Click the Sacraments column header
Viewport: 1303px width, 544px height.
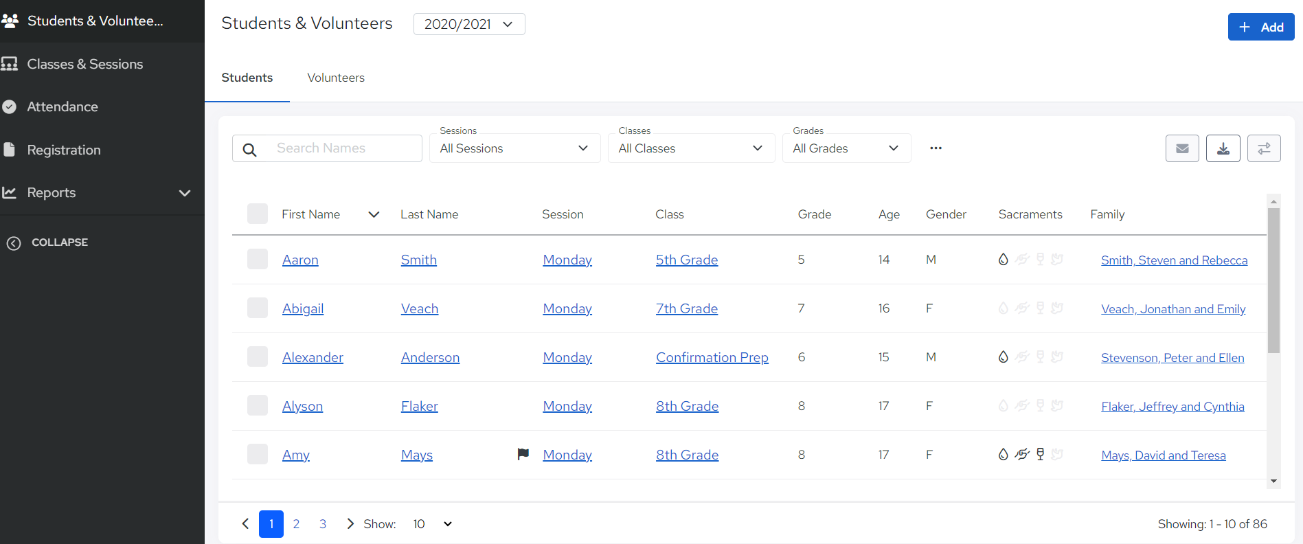click(x=1030, y=214)
